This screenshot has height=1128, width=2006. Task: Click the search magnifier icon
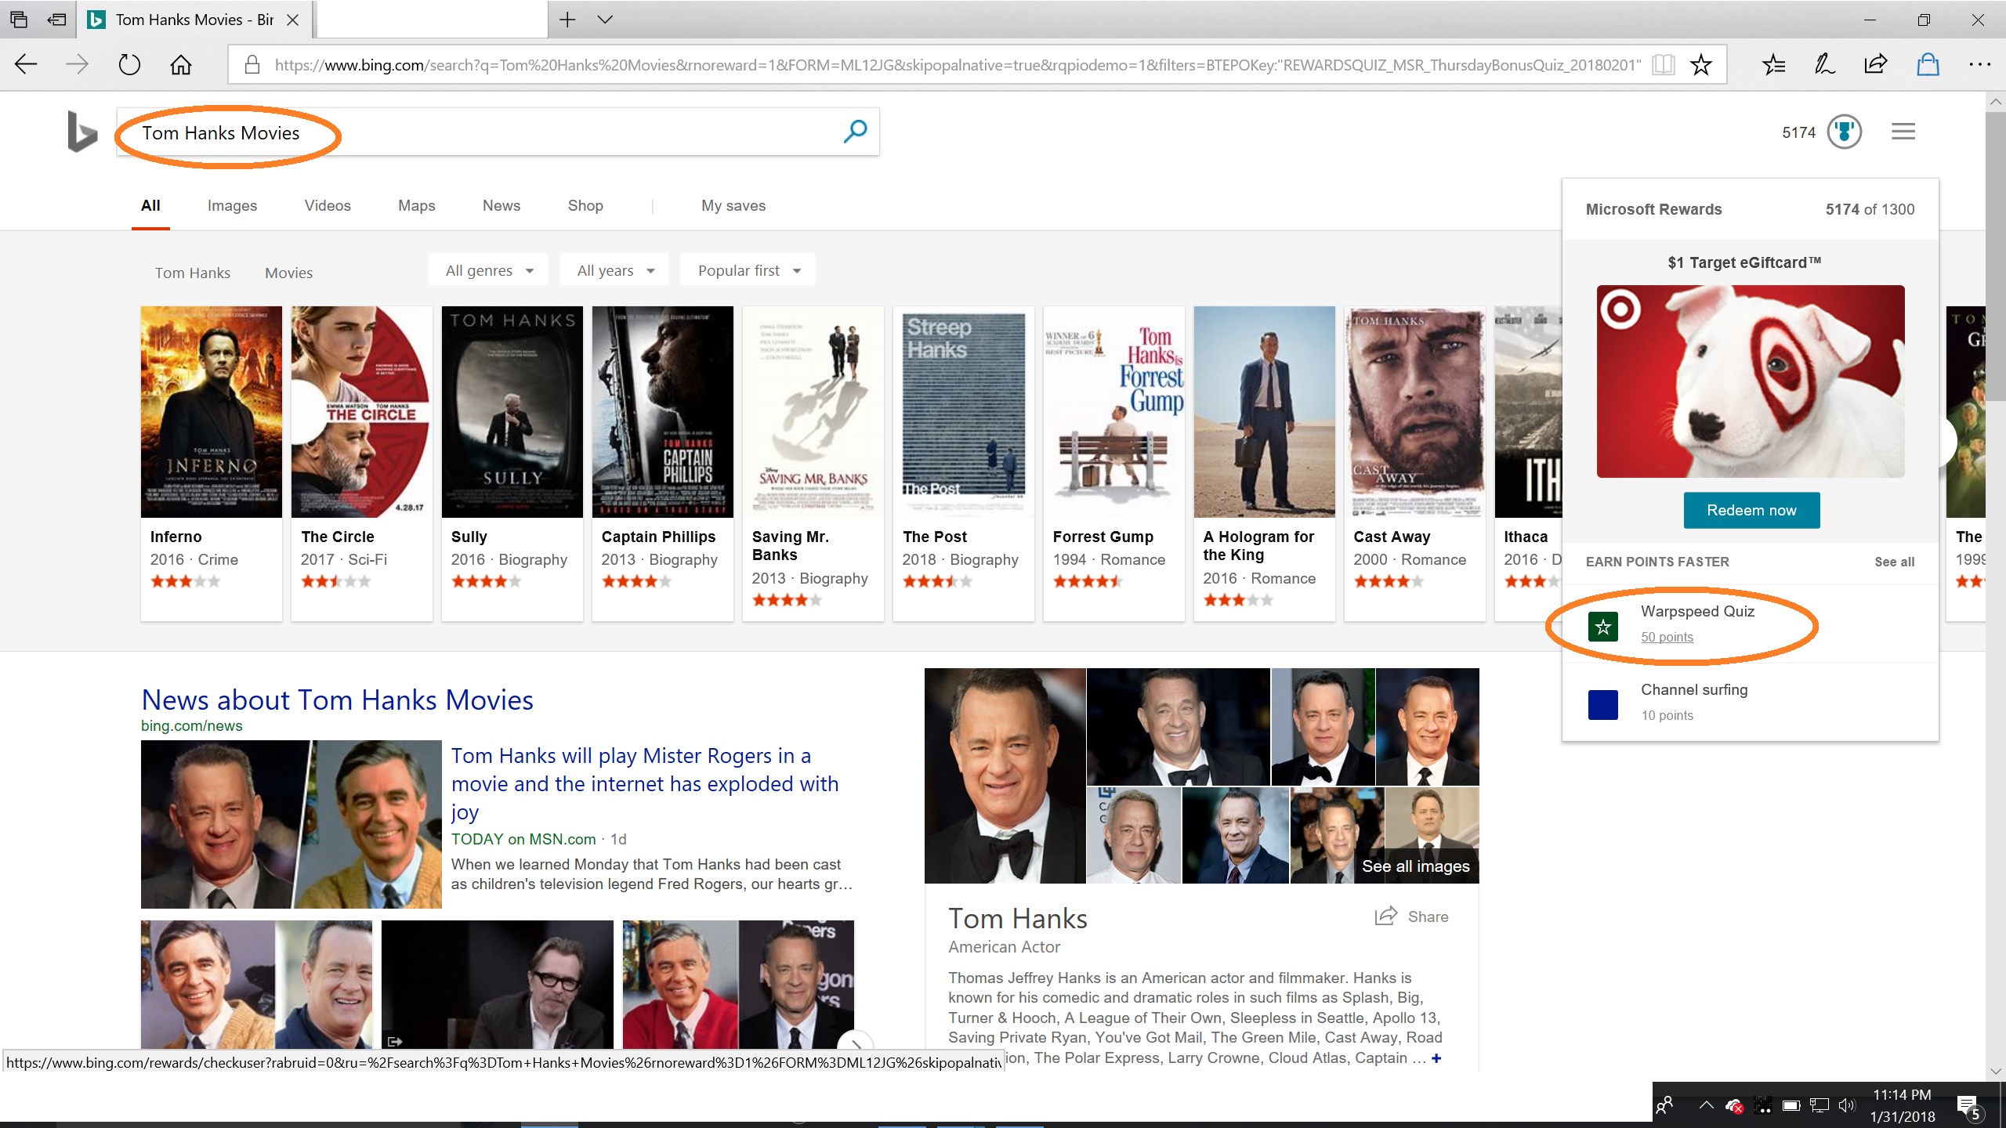click(855, 131)
